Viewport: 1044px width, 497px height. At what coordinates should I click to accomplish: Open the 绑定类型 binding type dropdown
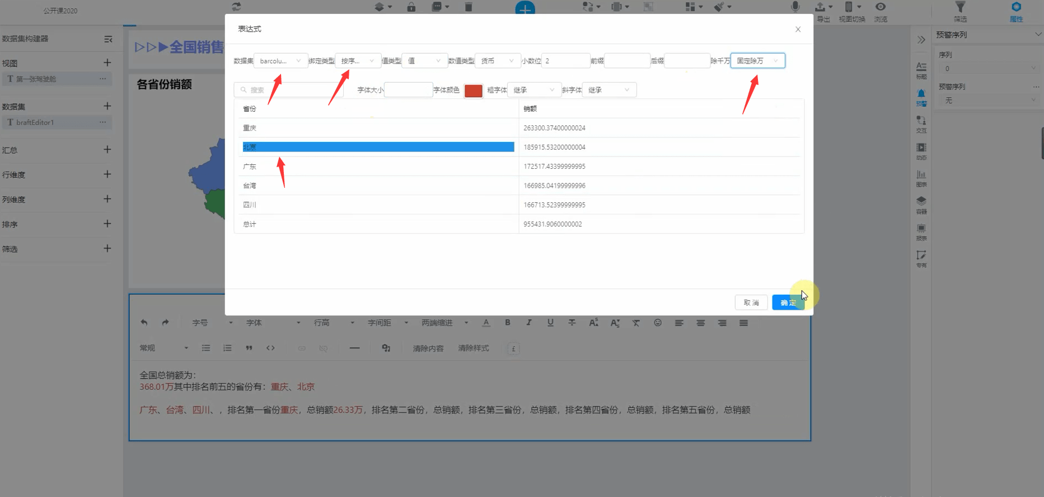pyautogui.click(x=358, y=60)
